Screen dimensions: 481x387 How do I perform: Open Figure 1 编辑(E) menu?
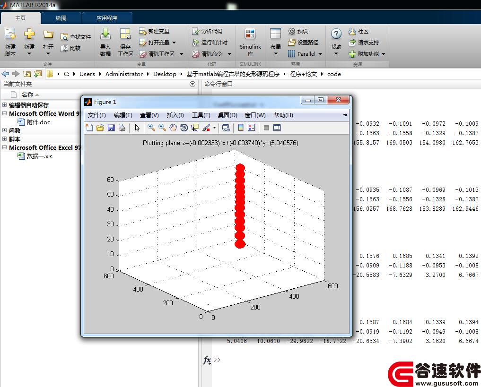pos(123,115)
